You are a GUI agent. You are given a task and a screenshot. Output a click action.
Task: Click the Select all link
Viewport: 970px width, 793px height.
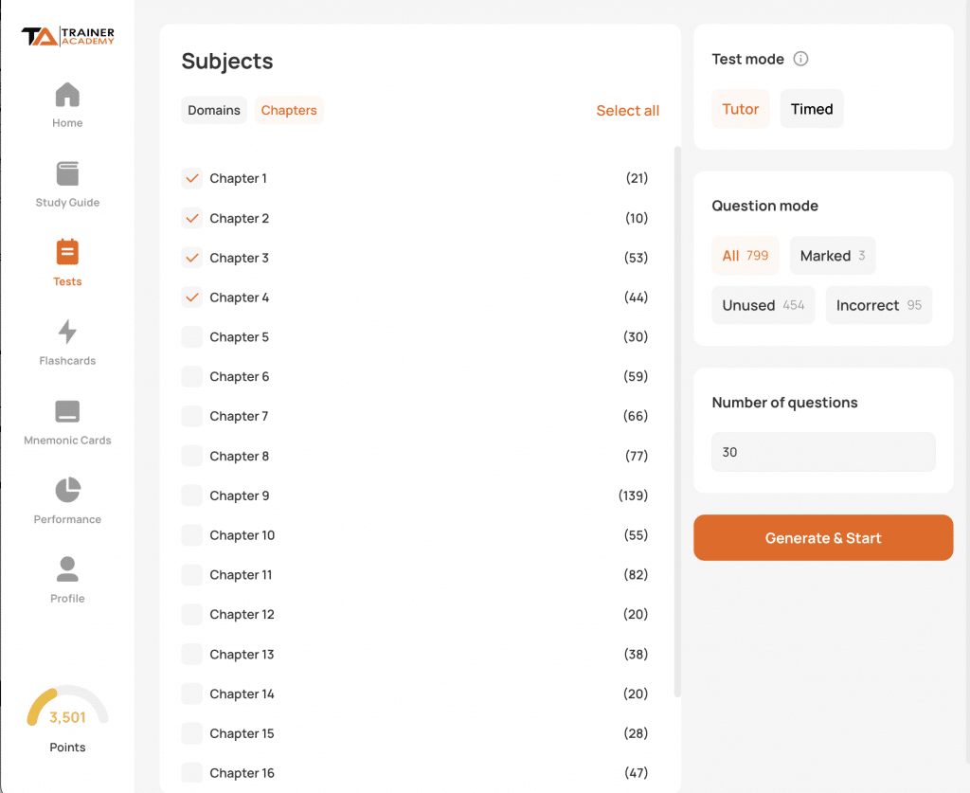pyautogui.click(x=627, y=111)
